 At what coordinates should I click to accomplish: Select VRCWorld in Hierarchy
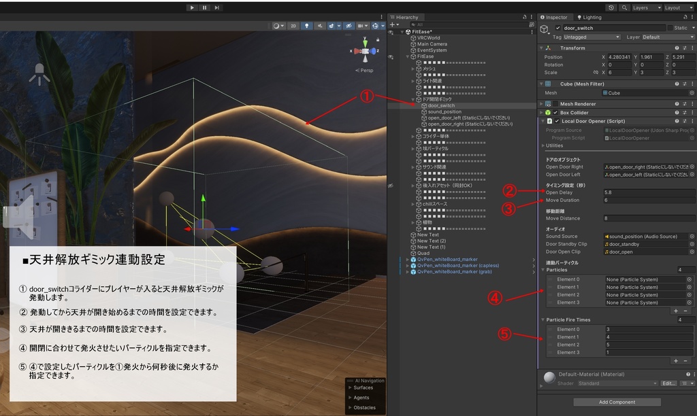(x=428, y=38)
